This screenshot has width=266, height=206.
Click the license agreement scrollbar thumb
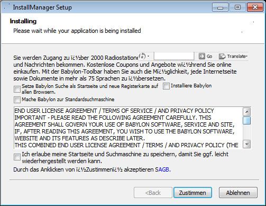(x=247, y=121)
